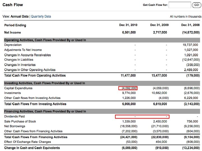Click the Operating Activities section header

(x=102, y=40)
